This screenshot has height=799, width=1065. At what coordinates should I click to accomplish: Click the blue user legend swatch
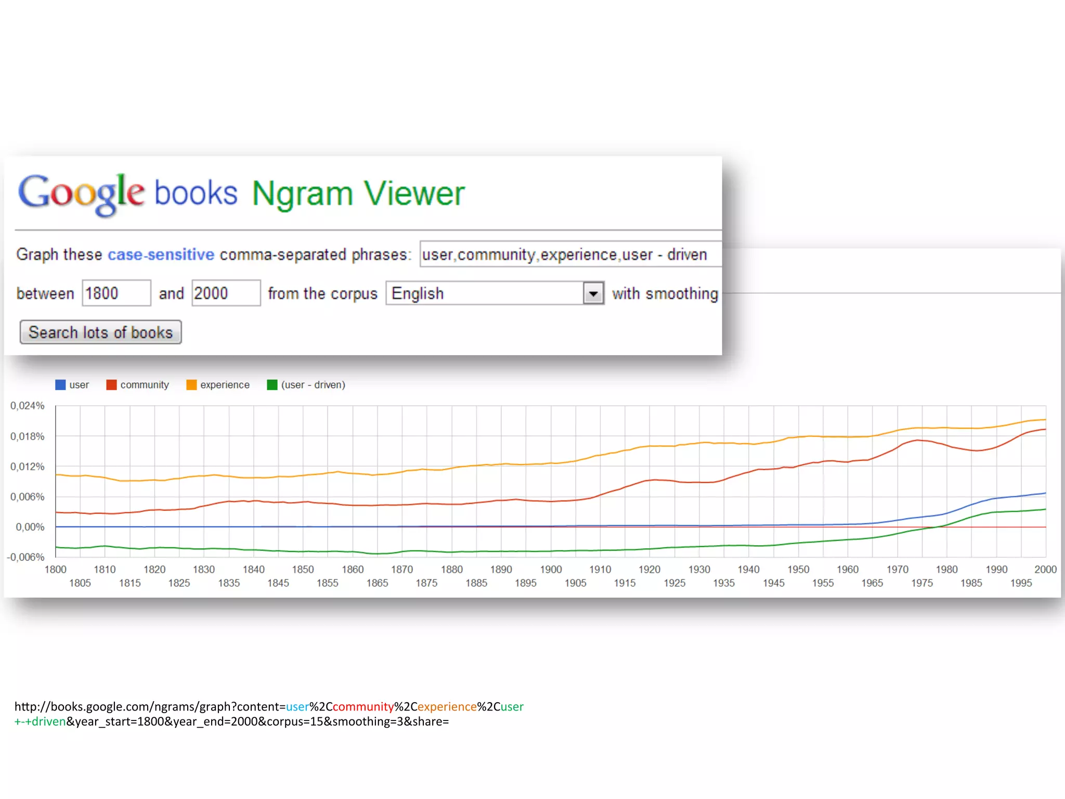60,385
